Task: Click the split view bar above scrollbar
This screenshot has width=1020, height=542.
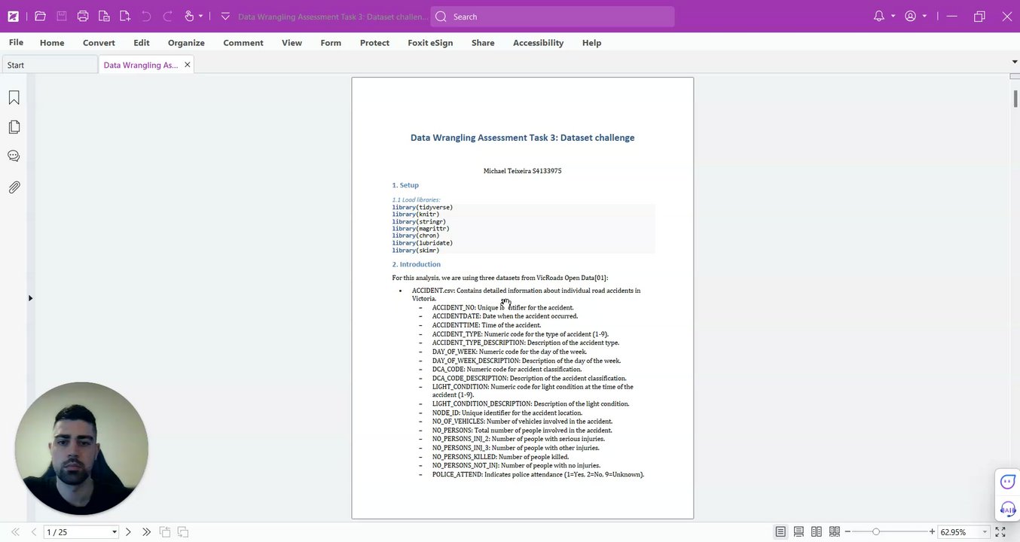Action: [x=1015, y=77]
